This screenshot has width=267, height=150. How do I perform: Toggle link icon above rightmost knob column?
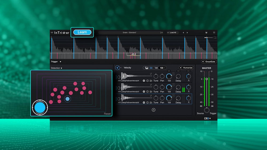188,71
